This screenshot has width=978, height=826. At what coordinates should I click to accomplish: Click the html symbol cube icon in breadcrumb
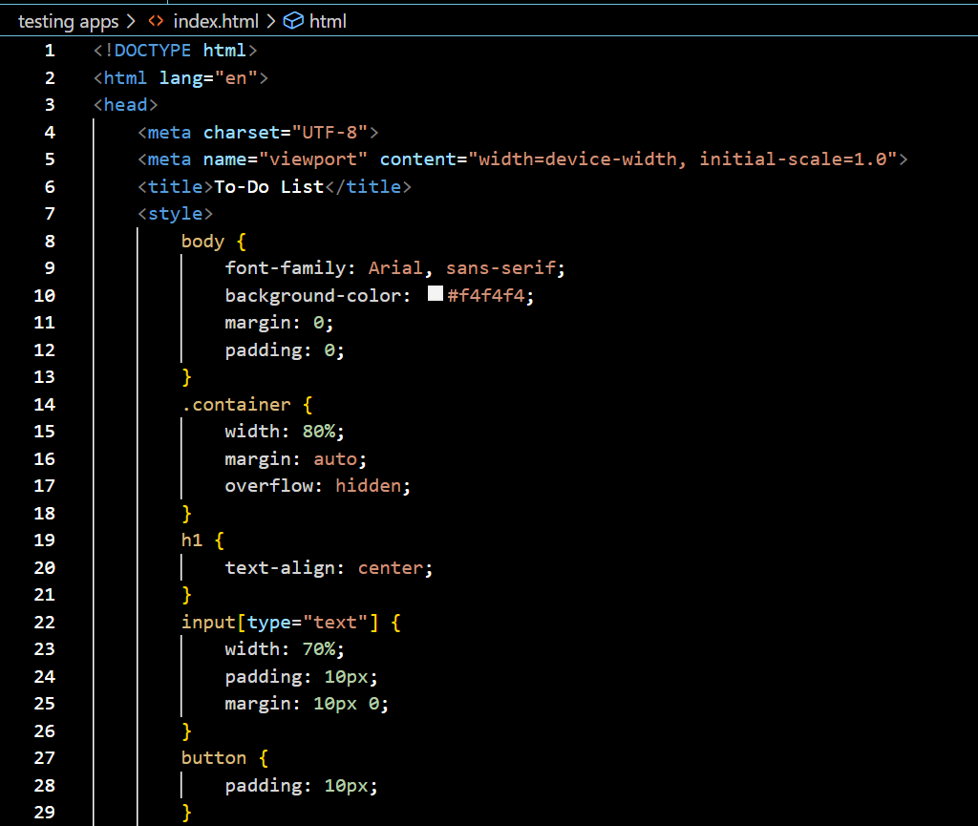[x=293, y=21]
